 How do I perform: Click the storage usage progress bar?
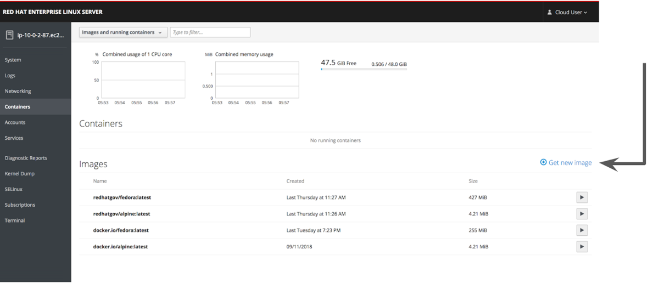pyautogui.click(x=364, y=70)
